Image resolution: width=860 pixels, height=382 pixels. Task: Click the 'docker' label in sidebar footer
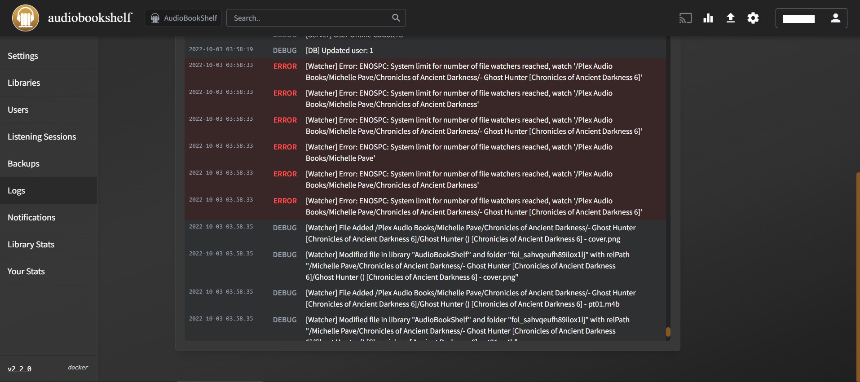78,367
